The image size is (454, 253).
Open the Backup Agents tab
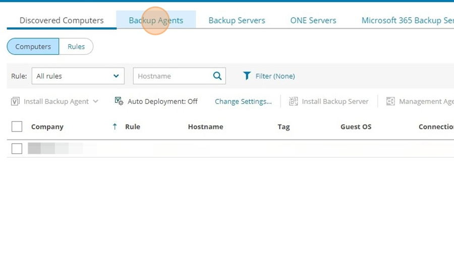156,20
